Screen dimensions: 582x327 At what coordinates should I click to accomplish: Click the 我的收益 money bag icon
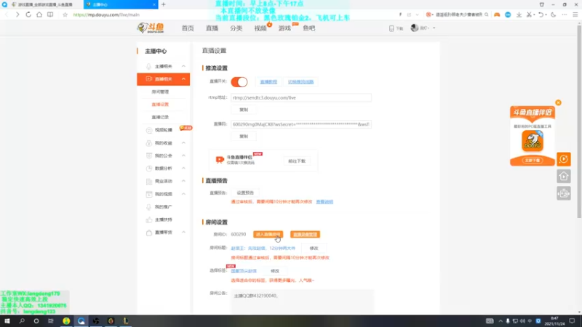tap(149, 142)
